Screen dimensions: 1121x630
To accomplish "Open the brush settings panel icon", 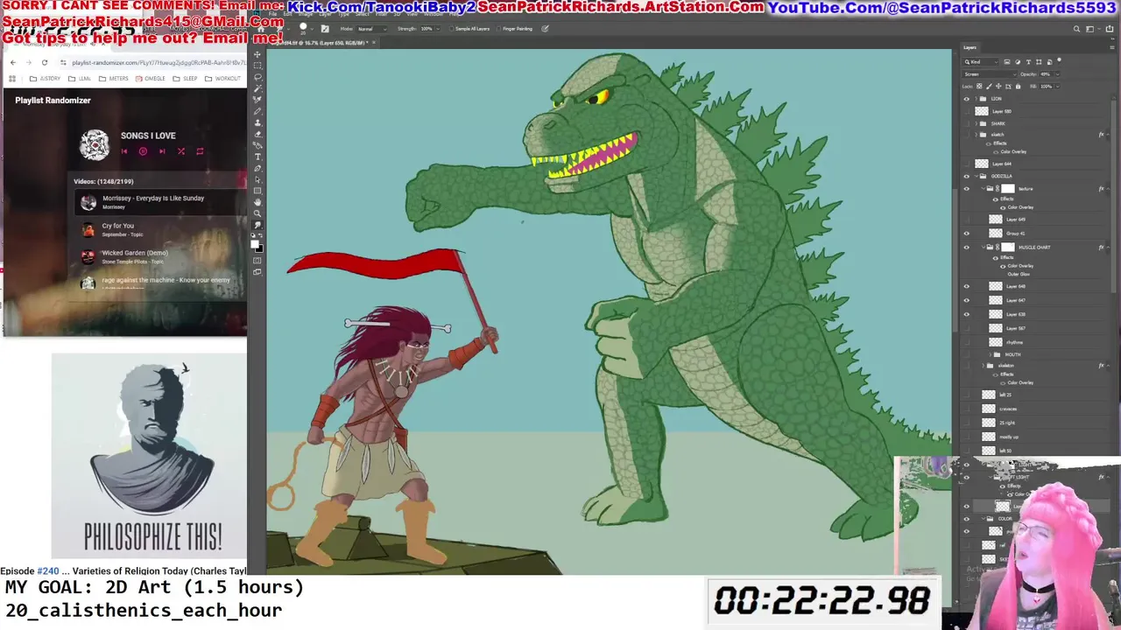I will pyautogui.click(x=325, y=29).
